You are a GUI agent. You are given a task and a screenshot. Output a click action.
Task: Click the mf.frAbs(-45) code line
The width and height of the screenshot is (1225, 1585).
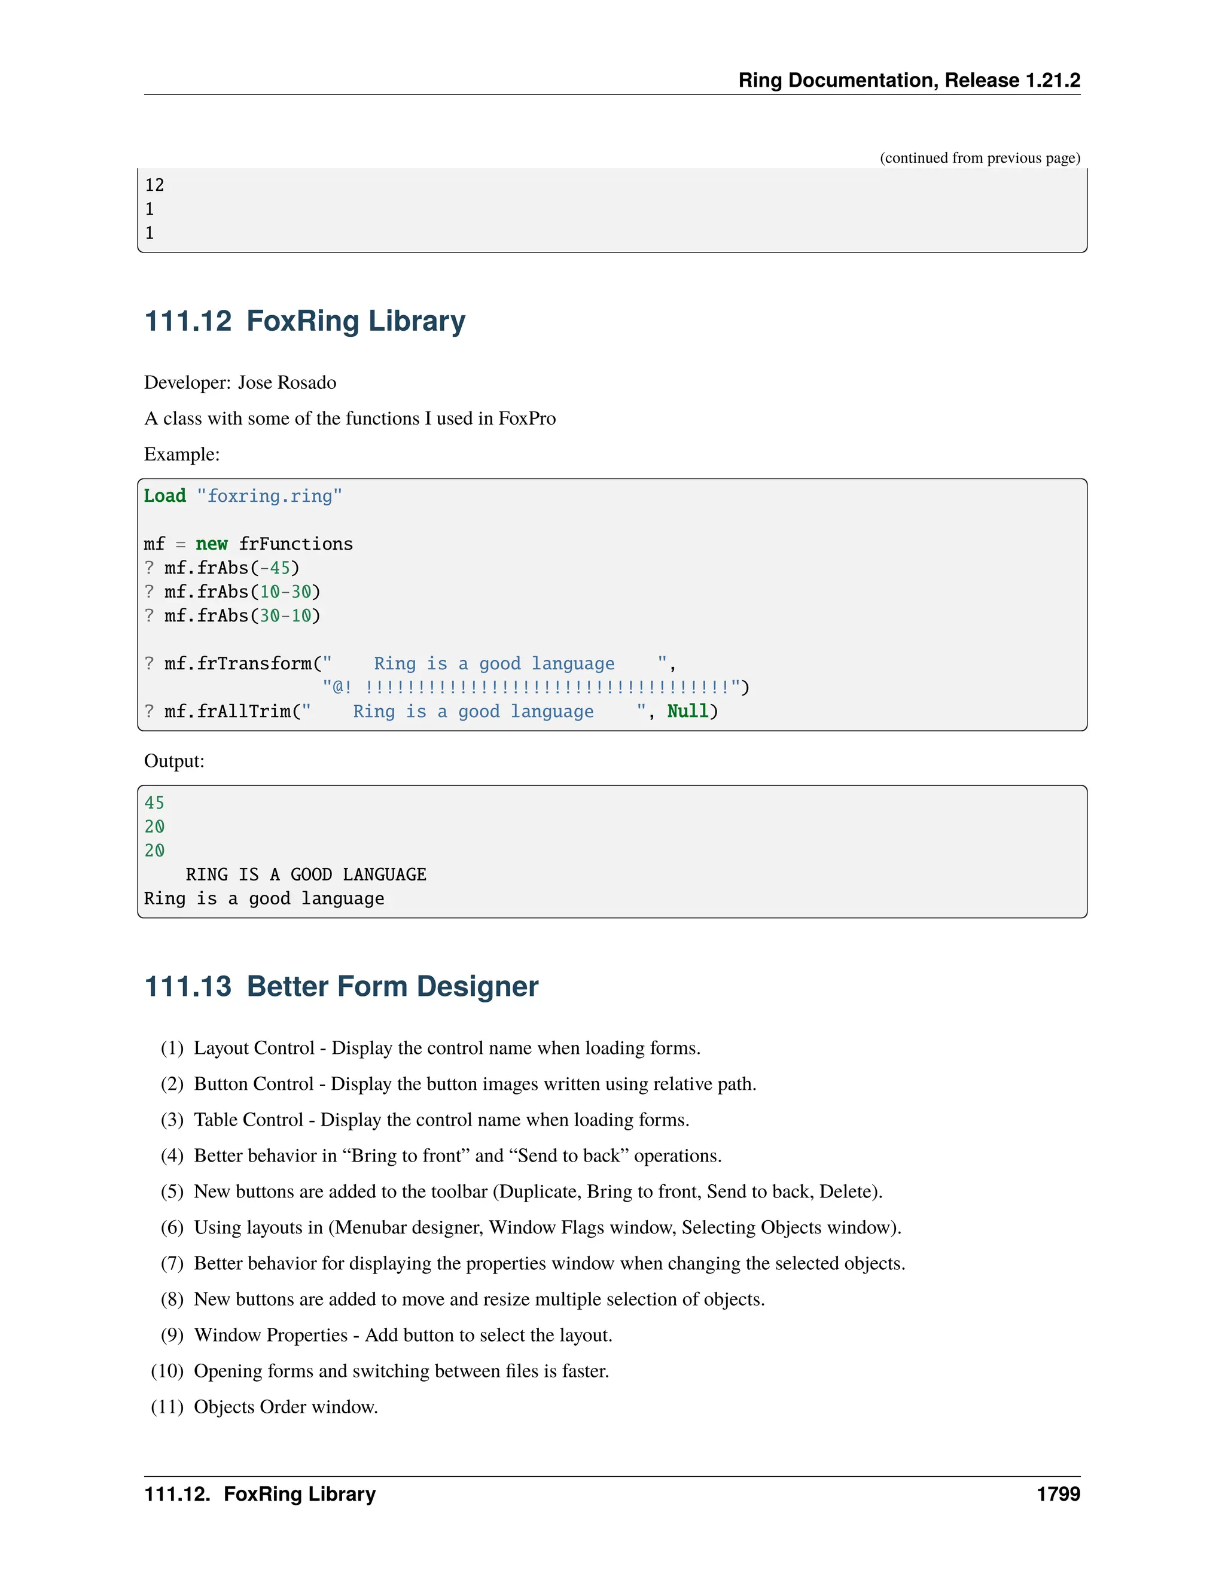(222, 568)
